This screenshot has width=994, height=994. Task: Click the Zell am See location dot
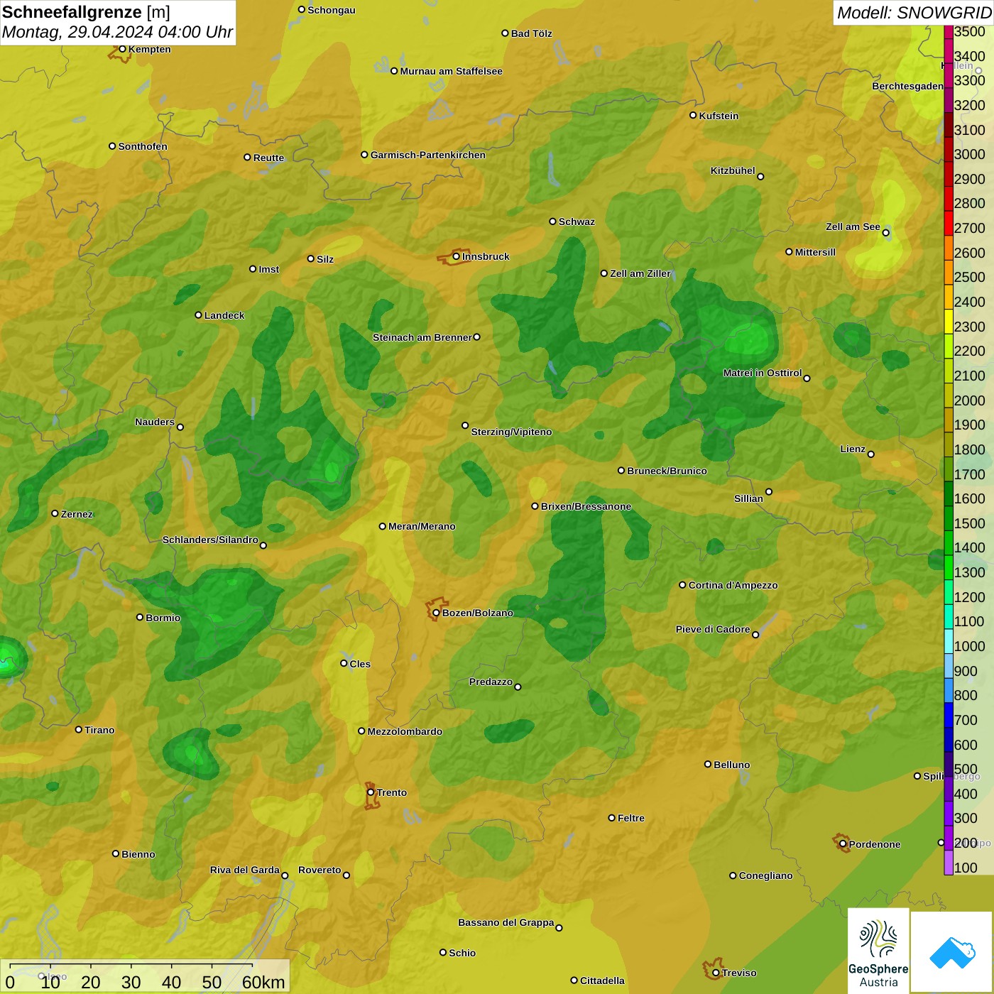885,232
